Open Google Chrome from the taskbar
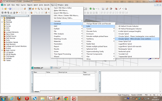162x101 pixels. point(66,99)
